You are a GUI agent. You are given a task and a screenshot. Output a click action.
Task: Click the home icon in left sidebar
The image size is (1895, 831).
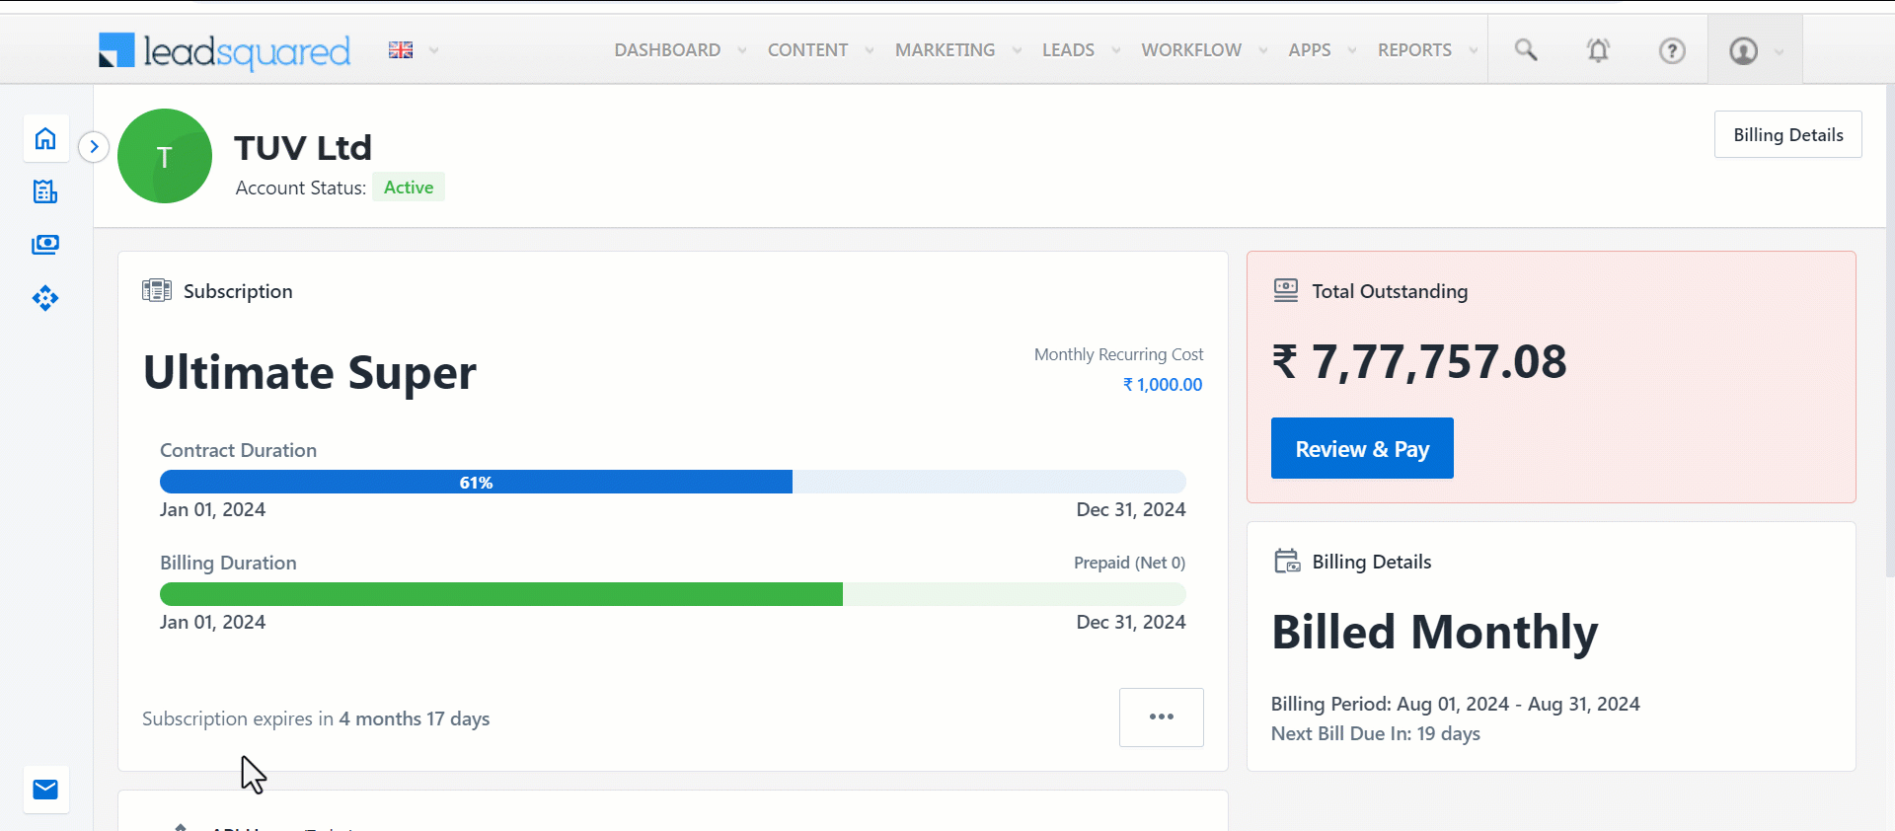45,139
